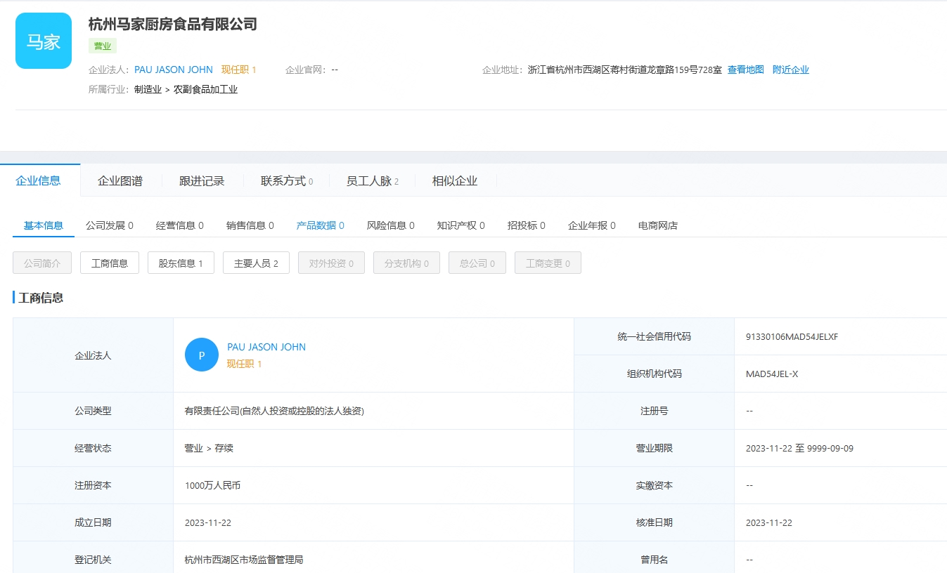Click the 股东信息 section button
Image resolution: width=947 pixels, height=573 pixels.
[181, 262]
